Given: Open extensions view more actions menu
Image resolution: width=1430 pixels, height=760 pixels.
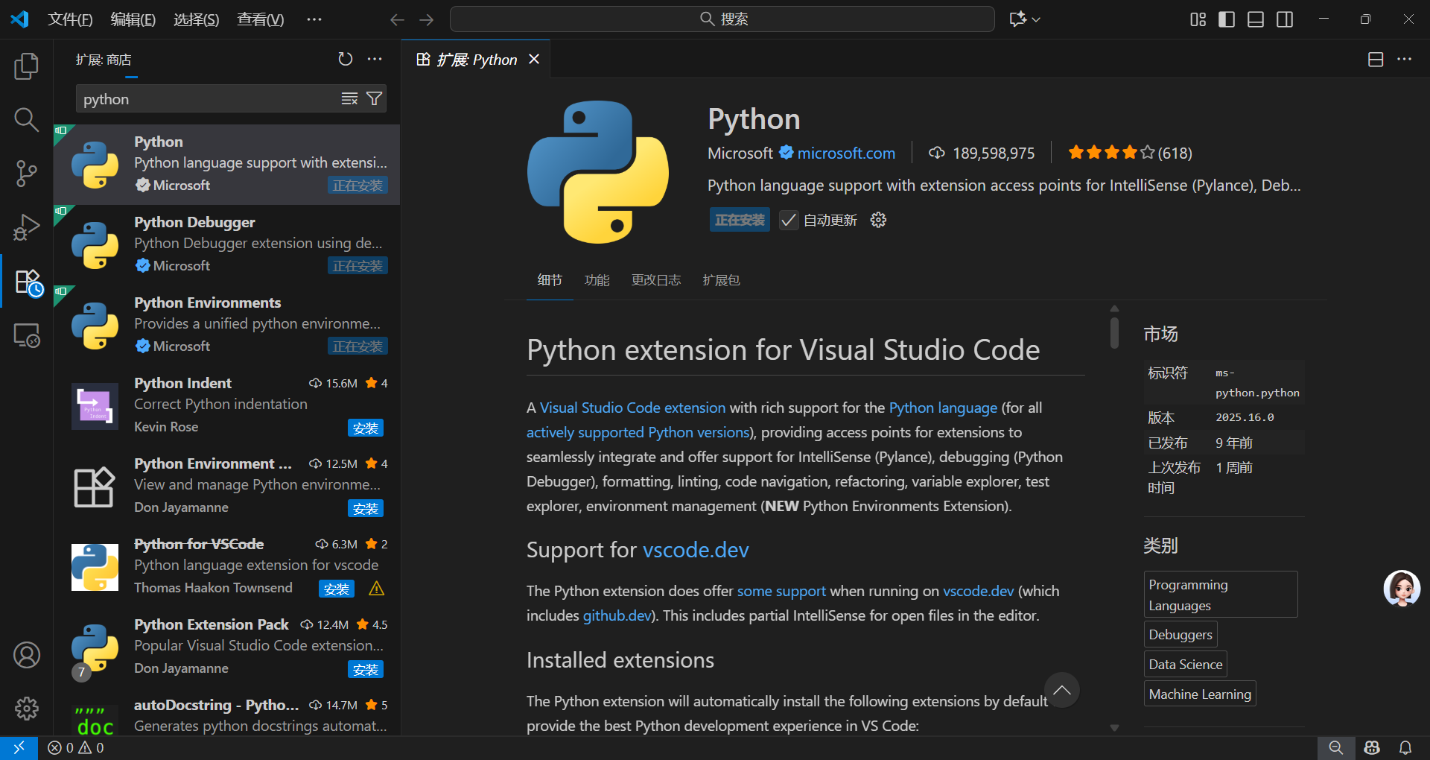Looking at the screenshot, I should pyautogui.click(x=375, y=59).
